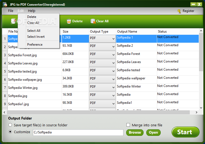This screenshot has width=205, height=144.
Task: Click the app icon in title bar
Action: click(x=5, y=4)
